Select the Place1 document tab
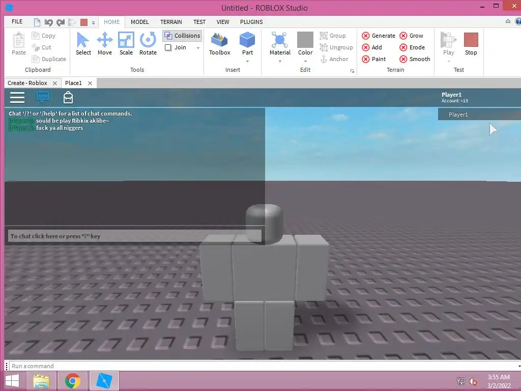 [x=73, y=83]
